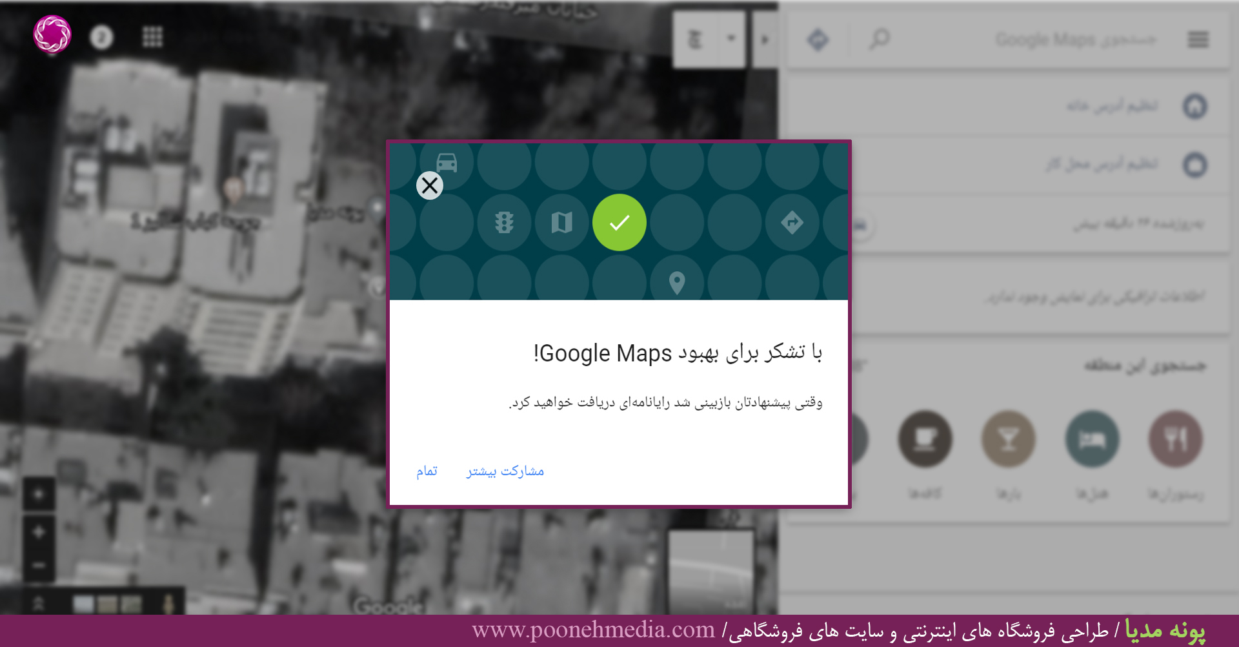
Task: Click the Done (تمام) button
Action: click(428, 471)
